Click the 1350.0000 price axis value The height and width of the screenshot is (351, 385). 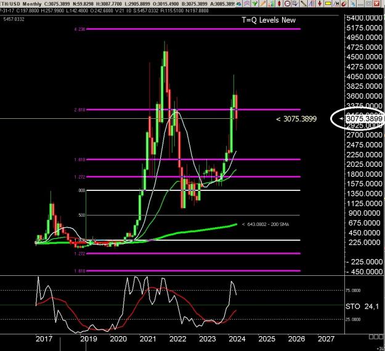pos(365,193)
